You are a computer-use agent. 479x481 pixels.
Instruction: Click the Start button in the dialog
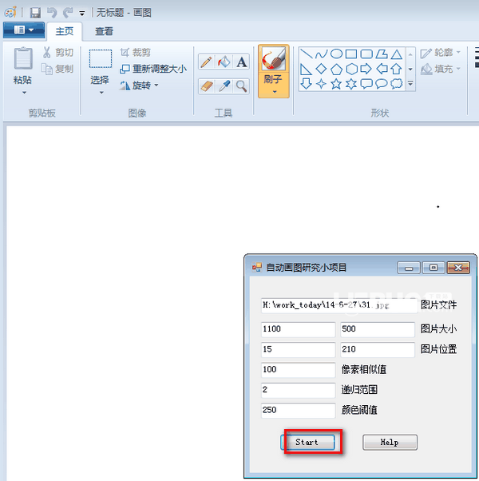(x=307, y=443)
